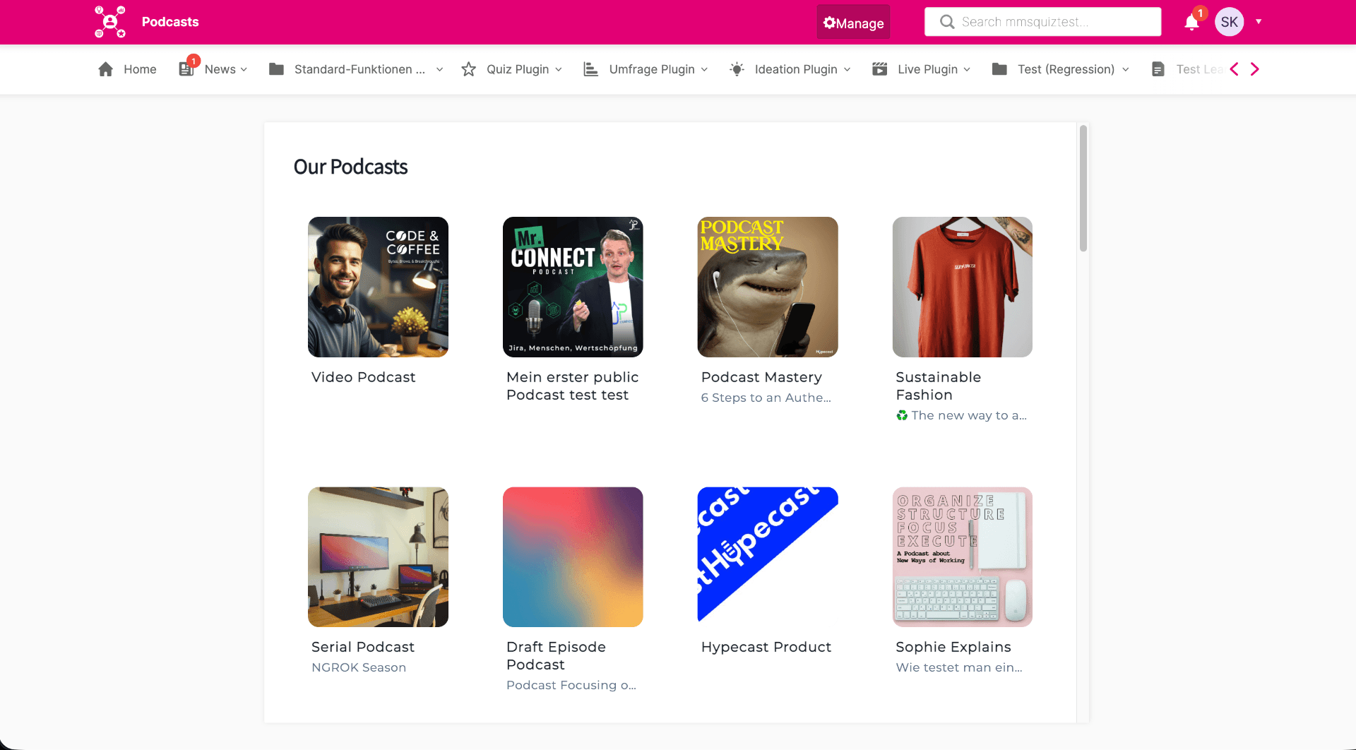
Task: Click the Manage button
Action: coord(853,23)
